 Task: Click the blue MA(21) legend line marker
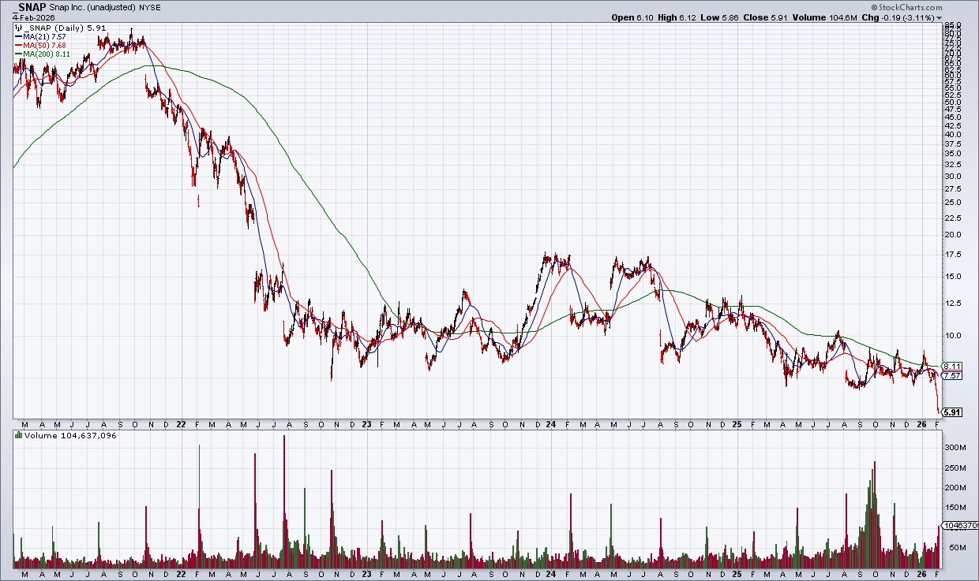tap(17, 36)
